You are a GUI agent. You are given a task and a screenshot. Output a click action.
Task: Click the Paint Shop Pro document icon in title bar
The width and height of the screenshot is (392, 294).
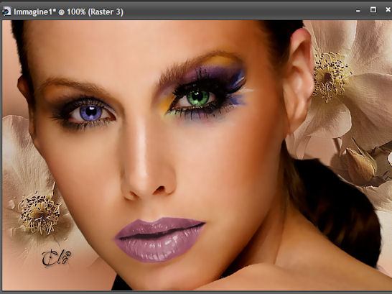(6, 12)
